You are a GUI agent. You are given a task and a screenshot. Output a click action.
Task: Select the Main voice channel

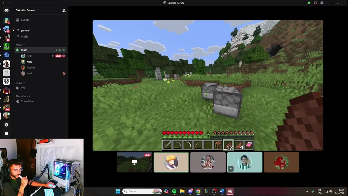(x=41, y=50)
